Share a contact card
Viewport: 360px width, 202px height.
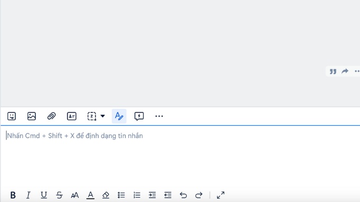(71, 116)
